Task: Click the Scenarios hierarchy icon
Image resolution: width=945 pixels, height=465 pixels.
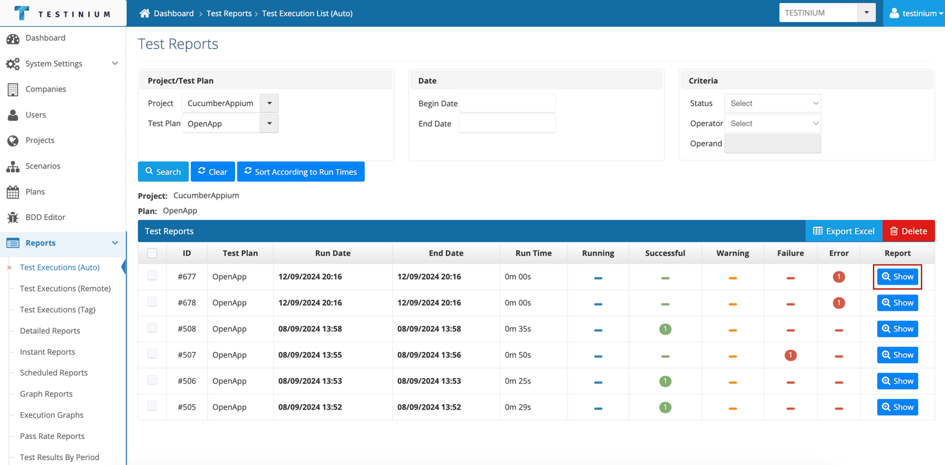Action: point(13,167)
